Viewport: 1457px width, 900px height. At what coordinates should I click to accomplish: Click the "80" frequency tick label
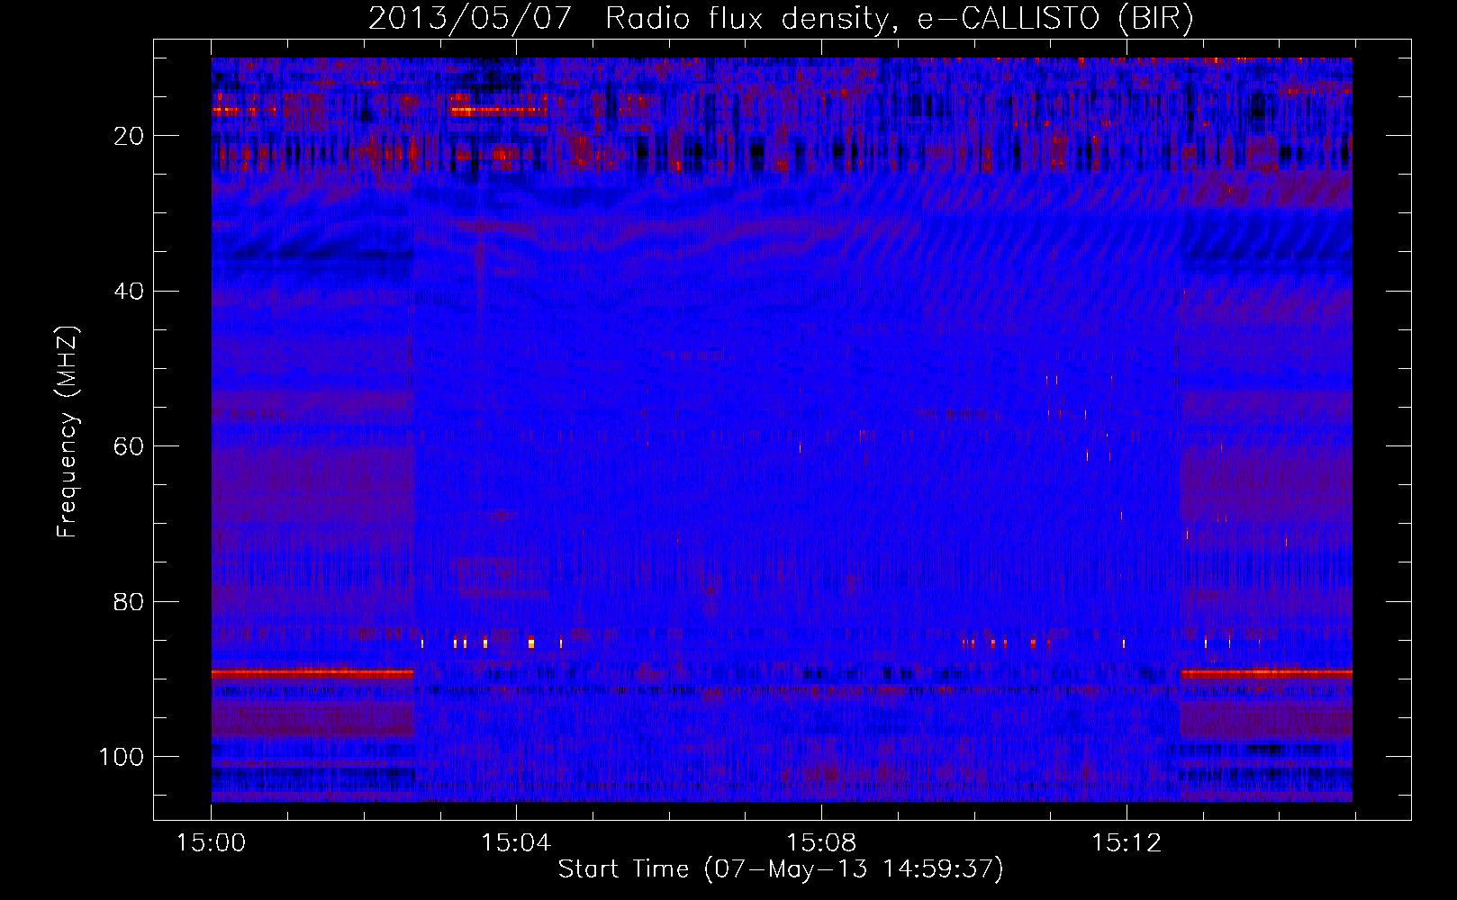point(130,602)
